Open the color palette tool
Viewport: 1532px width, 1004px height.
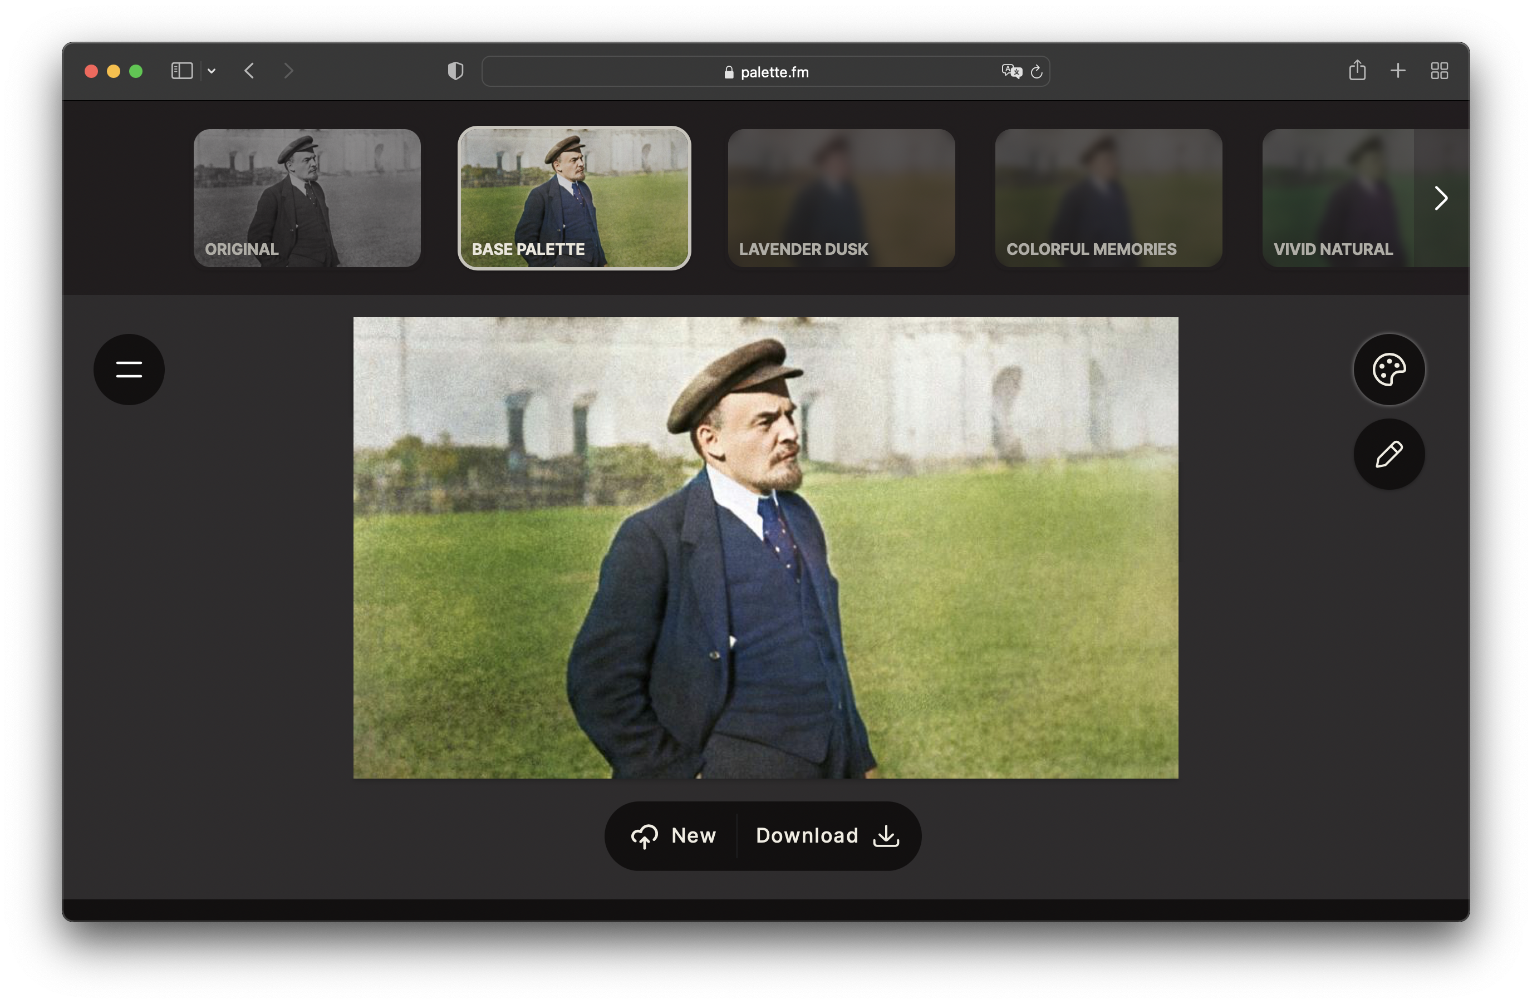[1388, 370]
